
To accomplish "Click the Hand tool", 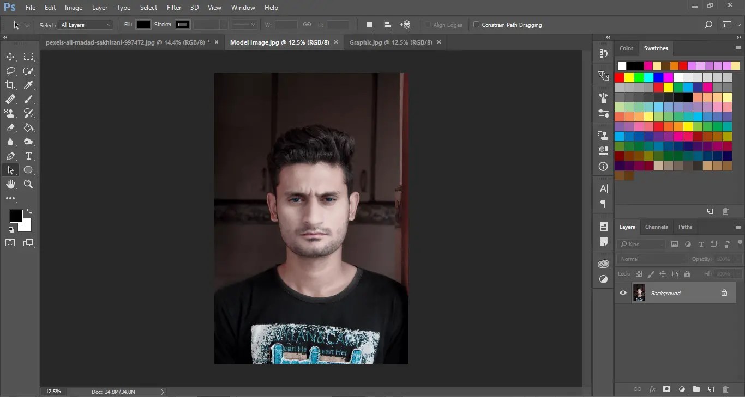I will click(x=10, y=184).
